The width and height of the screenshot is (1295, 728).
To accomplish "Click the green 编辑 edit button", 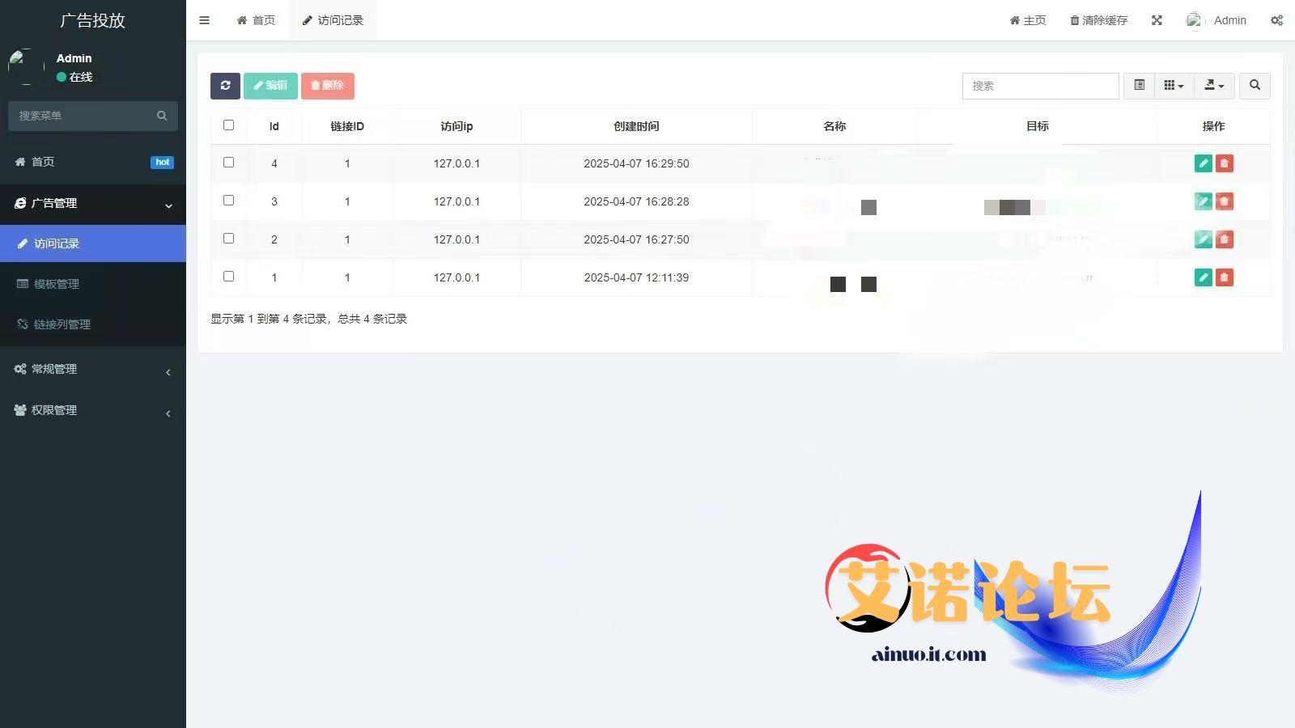I will coord(270,86).
